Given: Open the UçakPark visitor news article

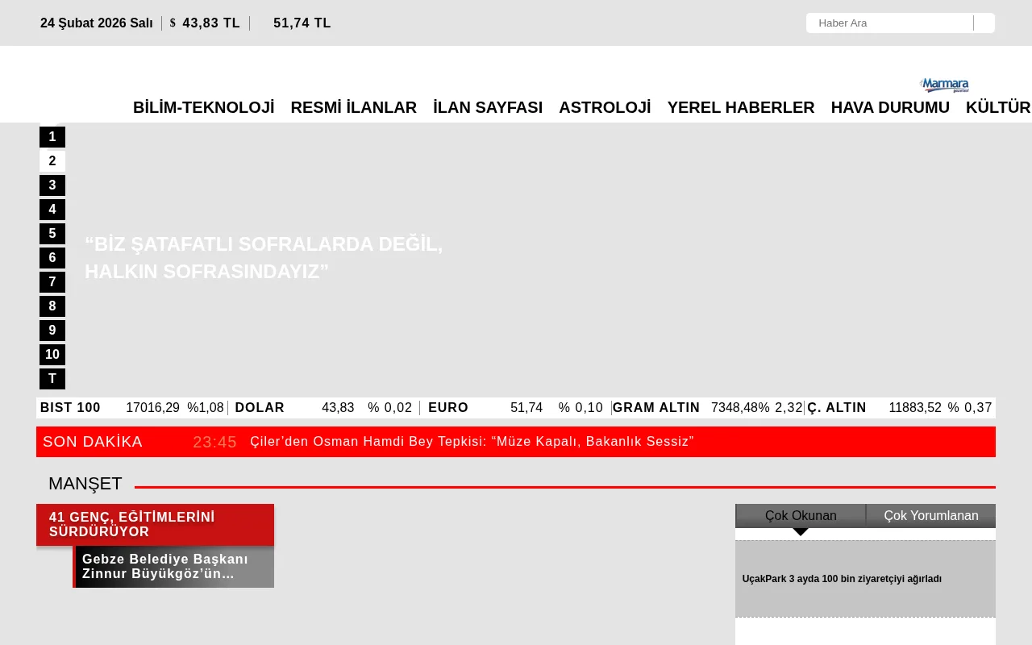Looking at the screenshot, I should pyautogui.click(x=842, y=578).
